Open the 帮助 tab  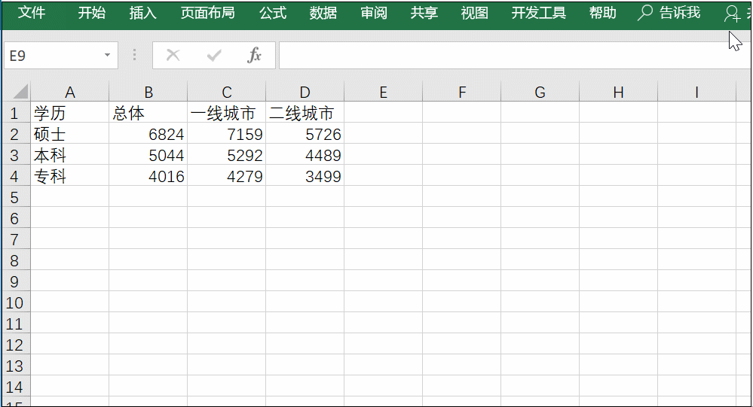[x=603, y=13]
